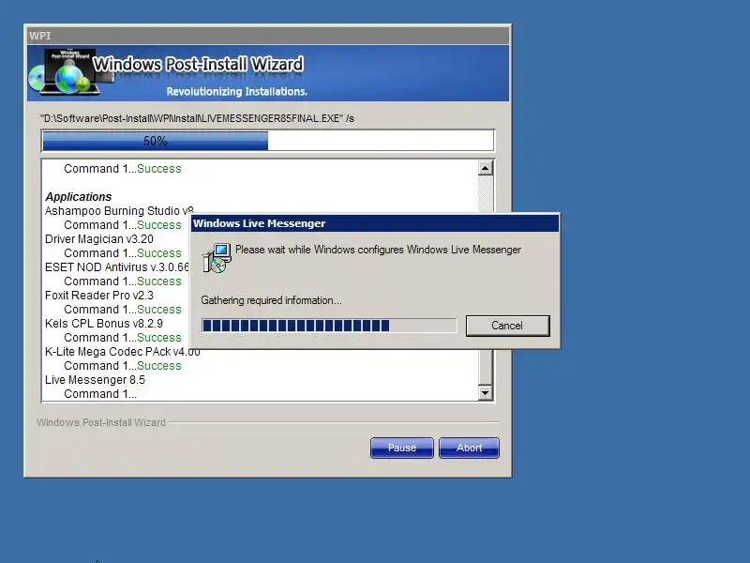Click the 'Windows Post-Install Wizard' footer label
750x563 pixels.
click(x=101, y=422)
